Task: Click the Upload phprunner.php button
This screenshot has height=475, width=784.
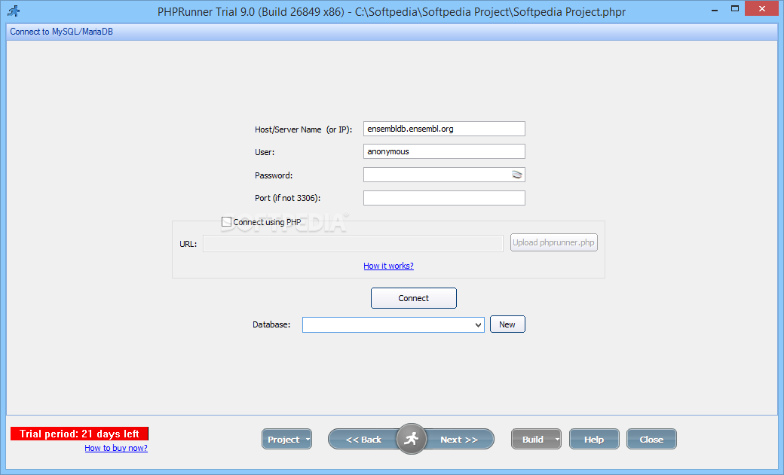Action: (553, 242)
